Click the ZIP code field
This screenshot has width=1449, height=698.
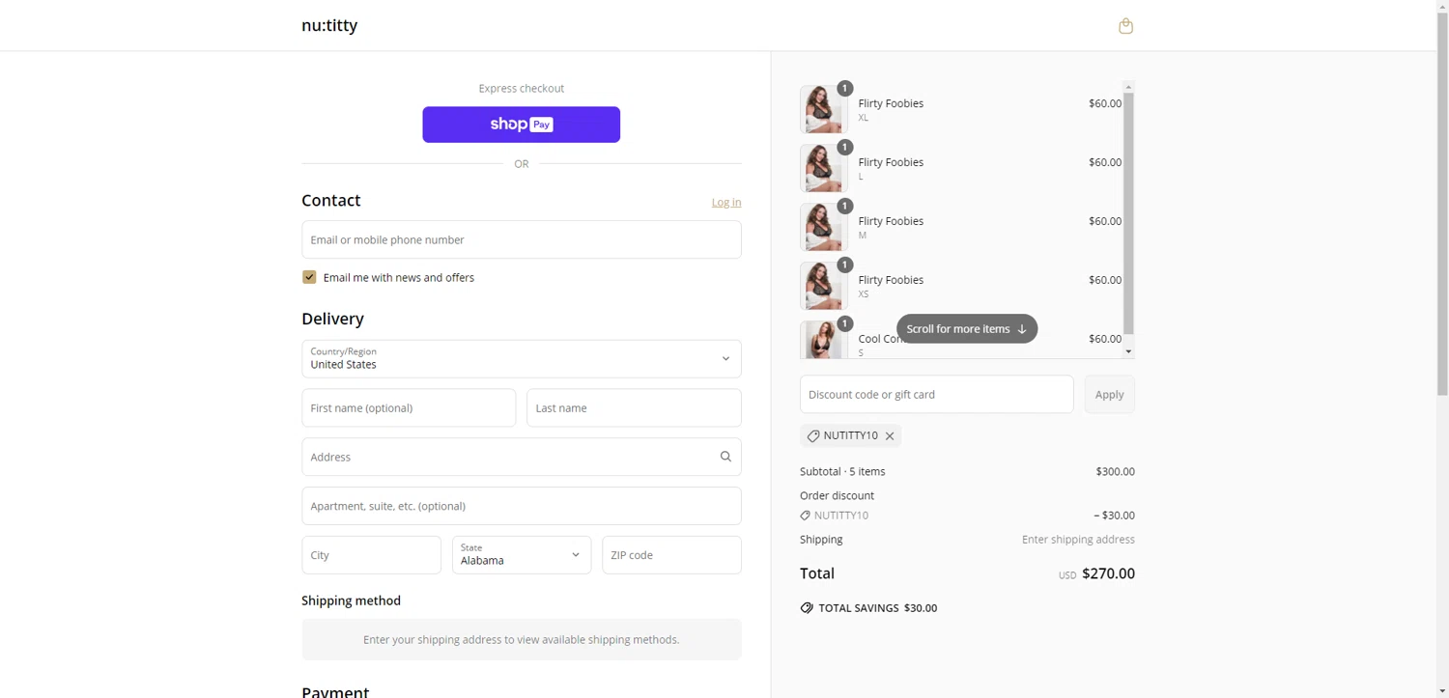point(671,555)
